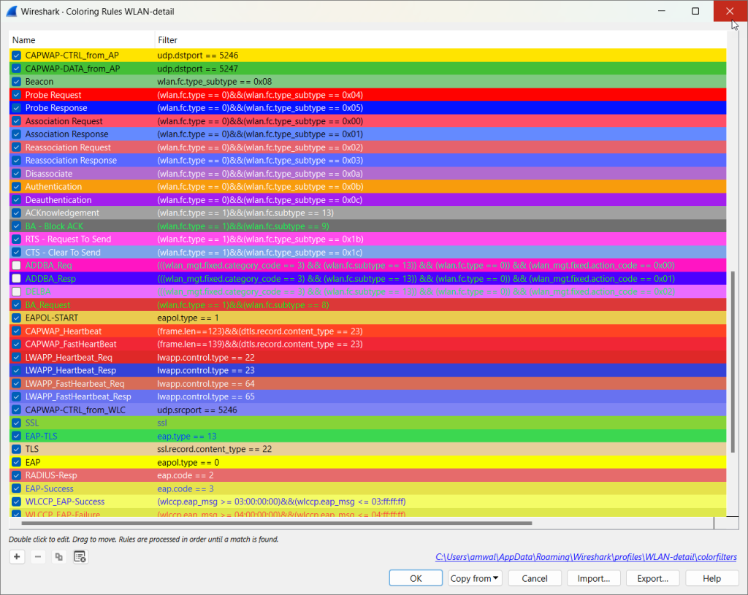Click the clear all coloring rules icon

tap(80, 557)
